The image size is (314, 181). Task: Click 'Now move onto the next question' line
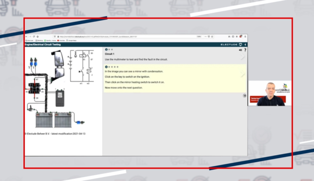point(124,88)
